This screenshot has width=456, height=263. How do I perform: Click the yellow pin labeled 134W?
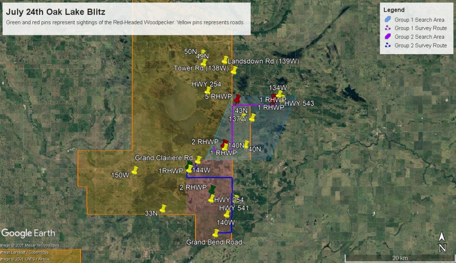(279, 94)
